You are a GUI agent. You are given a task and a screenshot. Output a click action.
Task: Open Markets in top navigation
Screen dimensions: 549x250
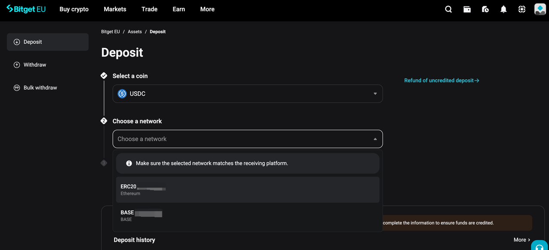pyautogui.click(x=115, y=9)
